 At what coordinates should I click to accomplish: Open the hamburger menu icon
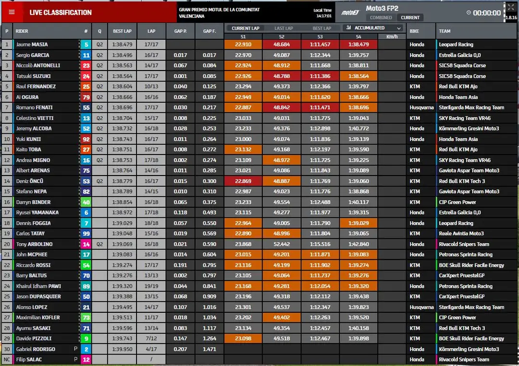12,12
